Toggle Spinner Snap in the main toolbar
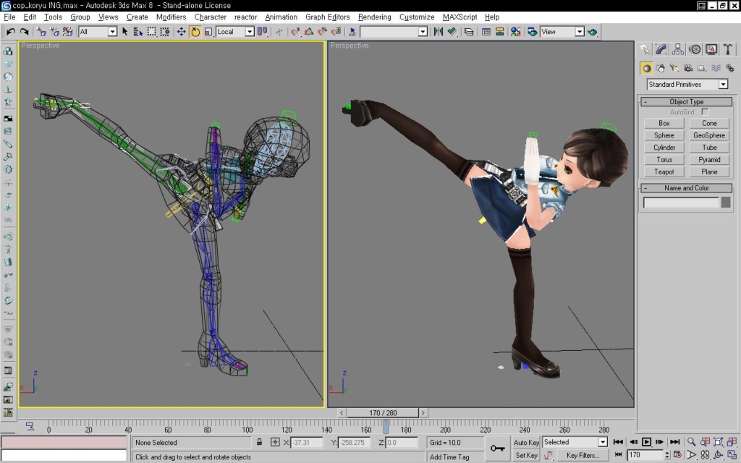Image resolution: width=741 pixels, height=463 pixels. click(x=336, y=32)
